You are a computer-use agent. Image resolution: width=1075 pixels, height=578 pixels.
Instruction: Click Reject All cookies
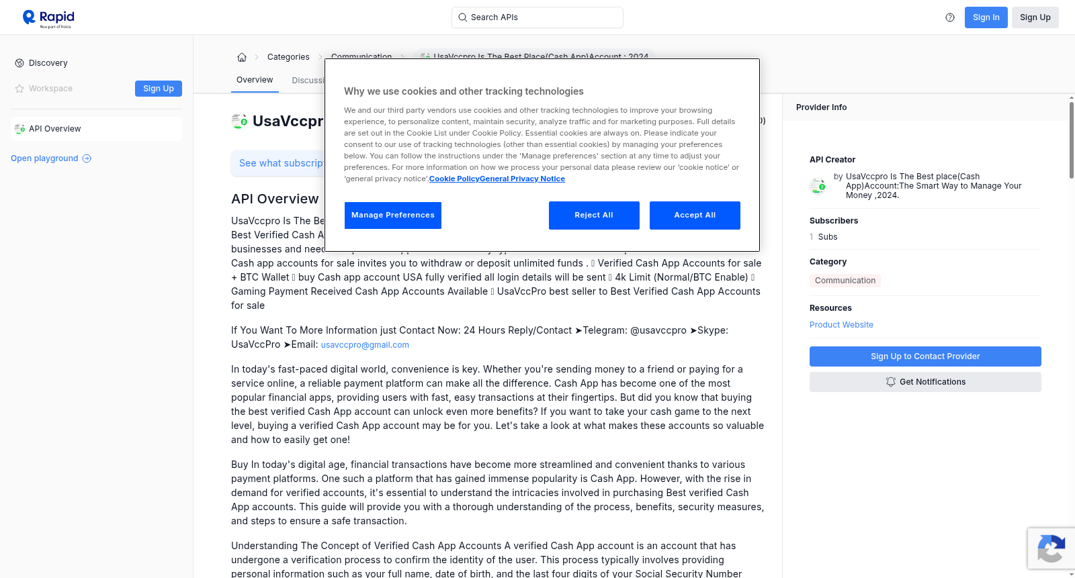[x=594, y=215]
